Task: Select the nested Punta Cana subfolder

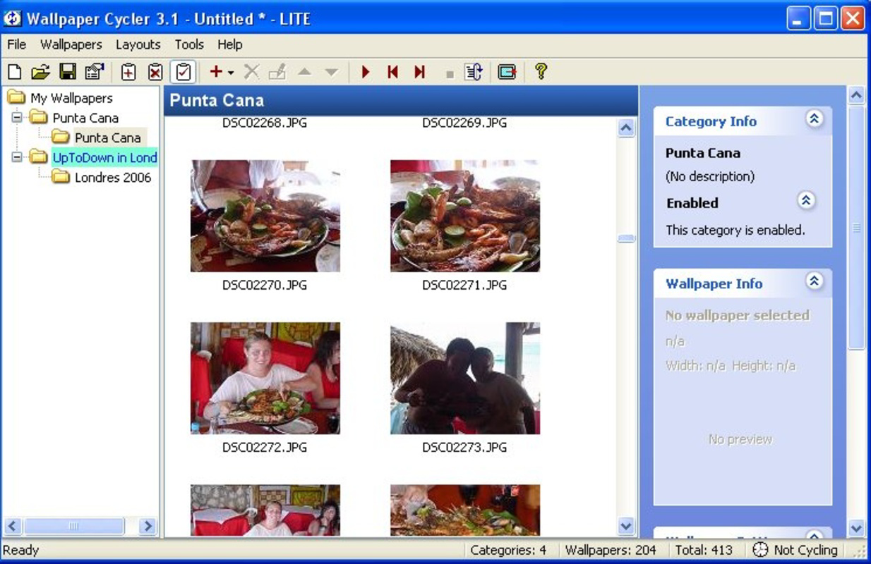Action: click(x=108, y=137)
